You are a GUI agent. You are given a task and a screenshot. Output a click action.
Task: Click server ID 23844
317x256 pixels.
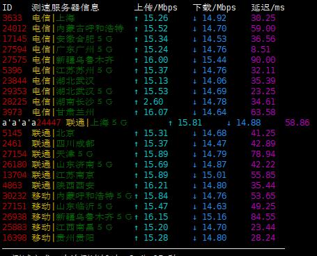15,81
